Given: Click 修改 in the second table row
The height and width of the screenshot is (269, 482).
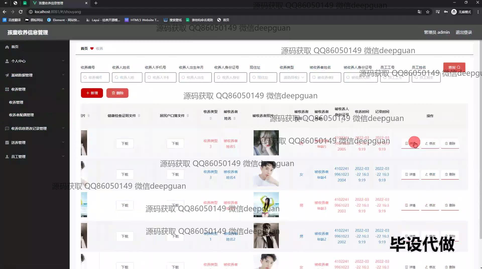Looking at the screenshot, I should pos(430,174).
